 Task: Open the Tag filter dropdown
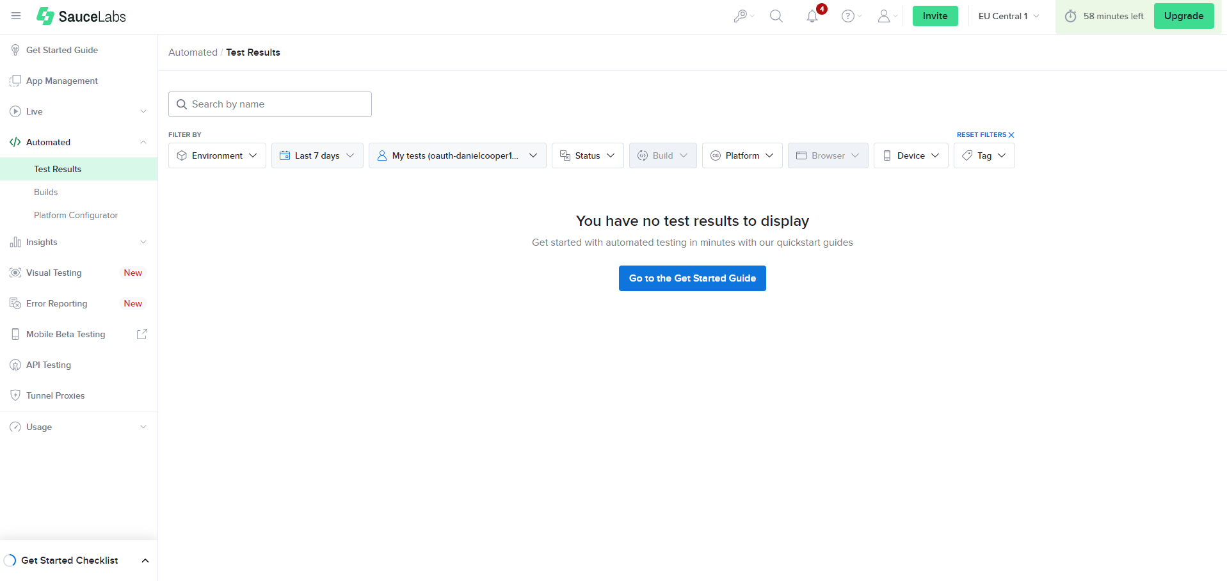click(984, 155)
